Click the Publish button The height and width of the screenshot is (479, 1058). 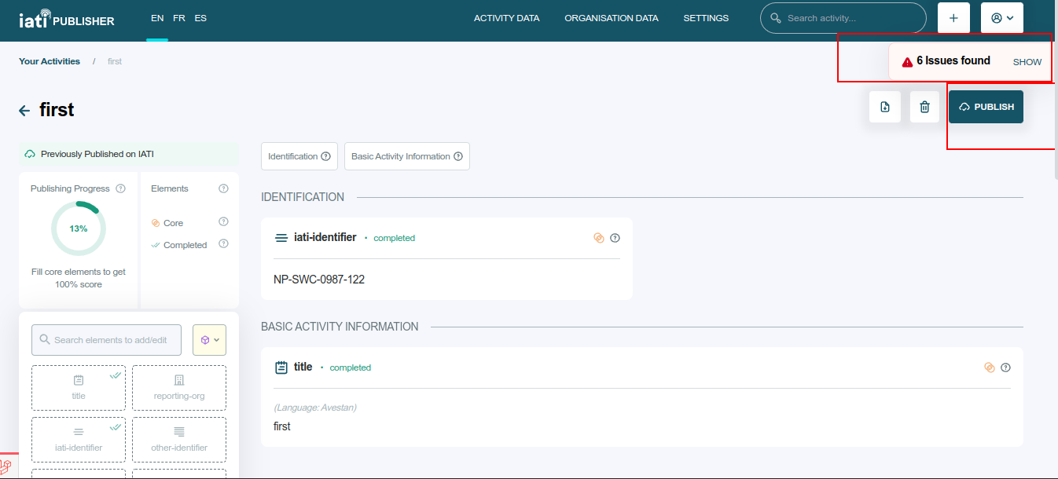pyautogui.click(x=986, y=107)
